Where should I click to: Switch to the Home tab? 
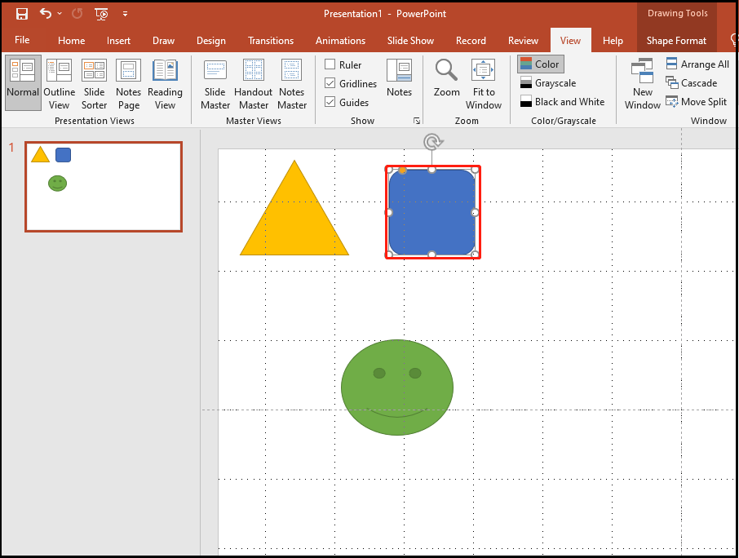click(71, 41)
